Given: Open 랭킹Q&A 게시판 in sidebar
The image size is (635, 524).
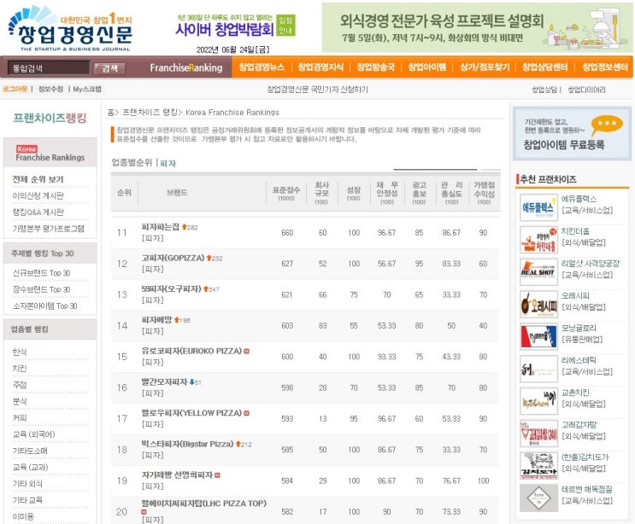Looking at the screenshot, I should [x=38, y=213].
